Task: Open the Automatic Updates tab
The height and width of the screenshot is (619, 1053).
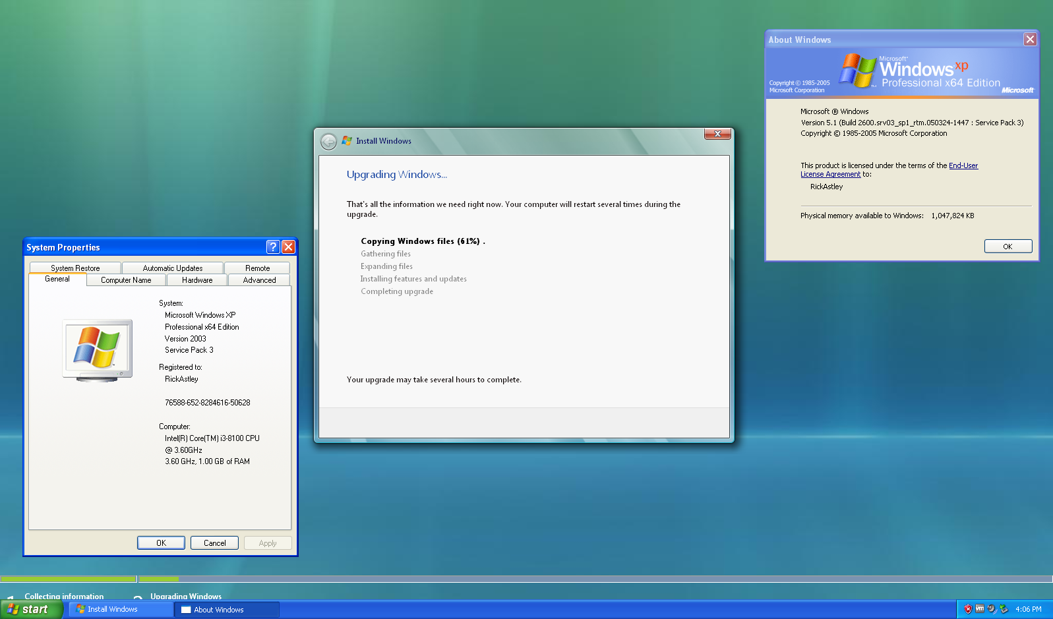Action: click(x=173, y=268)
